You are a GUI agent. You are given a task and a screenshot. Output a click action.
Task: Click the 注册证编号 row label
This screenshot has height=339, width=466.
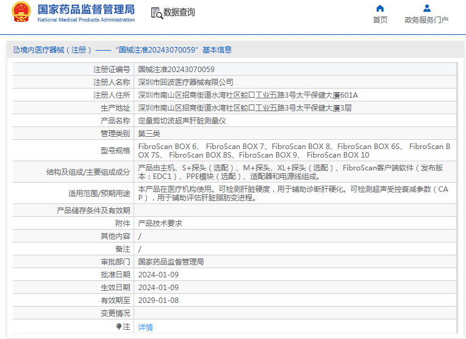[112, 70]
